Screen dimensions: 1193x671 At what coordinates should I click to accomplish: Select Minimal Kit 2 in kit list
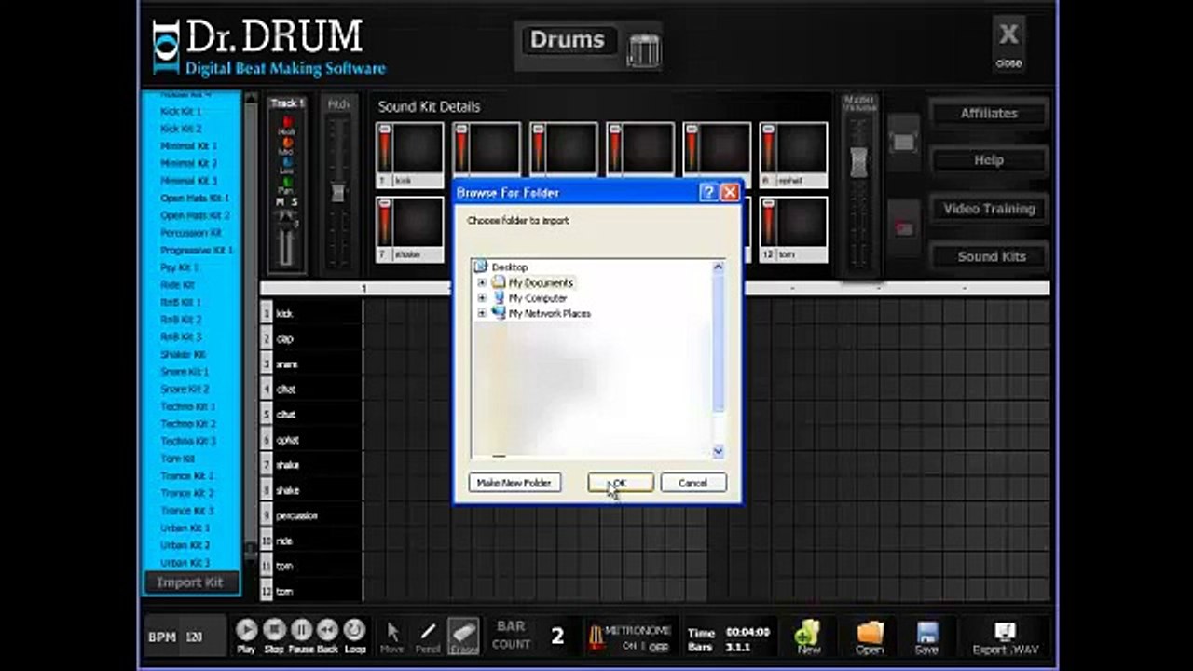[189, 163]
